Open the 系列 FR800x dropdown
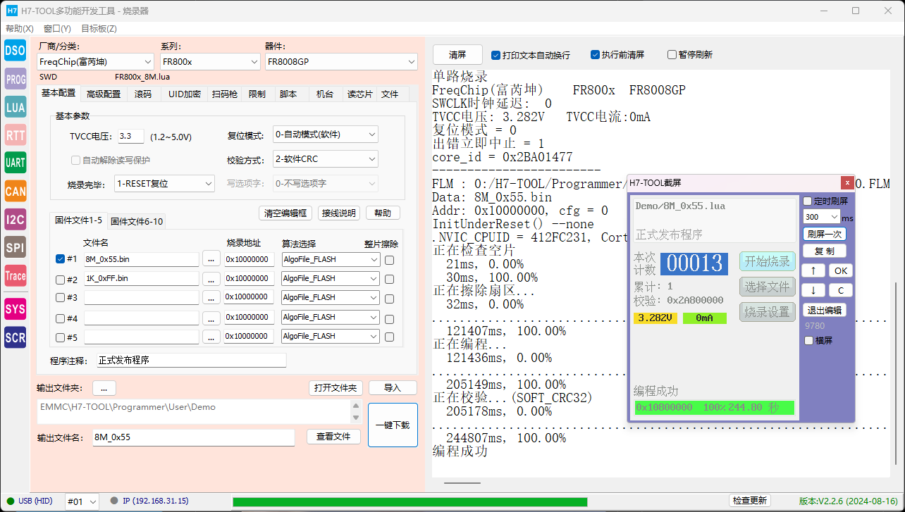The width and height of the screenshot is (905, 512). click(210, 62)
